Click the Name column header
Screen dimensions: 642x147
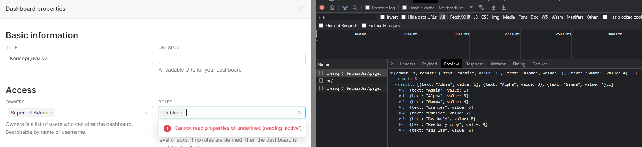(x=351, y=64)
